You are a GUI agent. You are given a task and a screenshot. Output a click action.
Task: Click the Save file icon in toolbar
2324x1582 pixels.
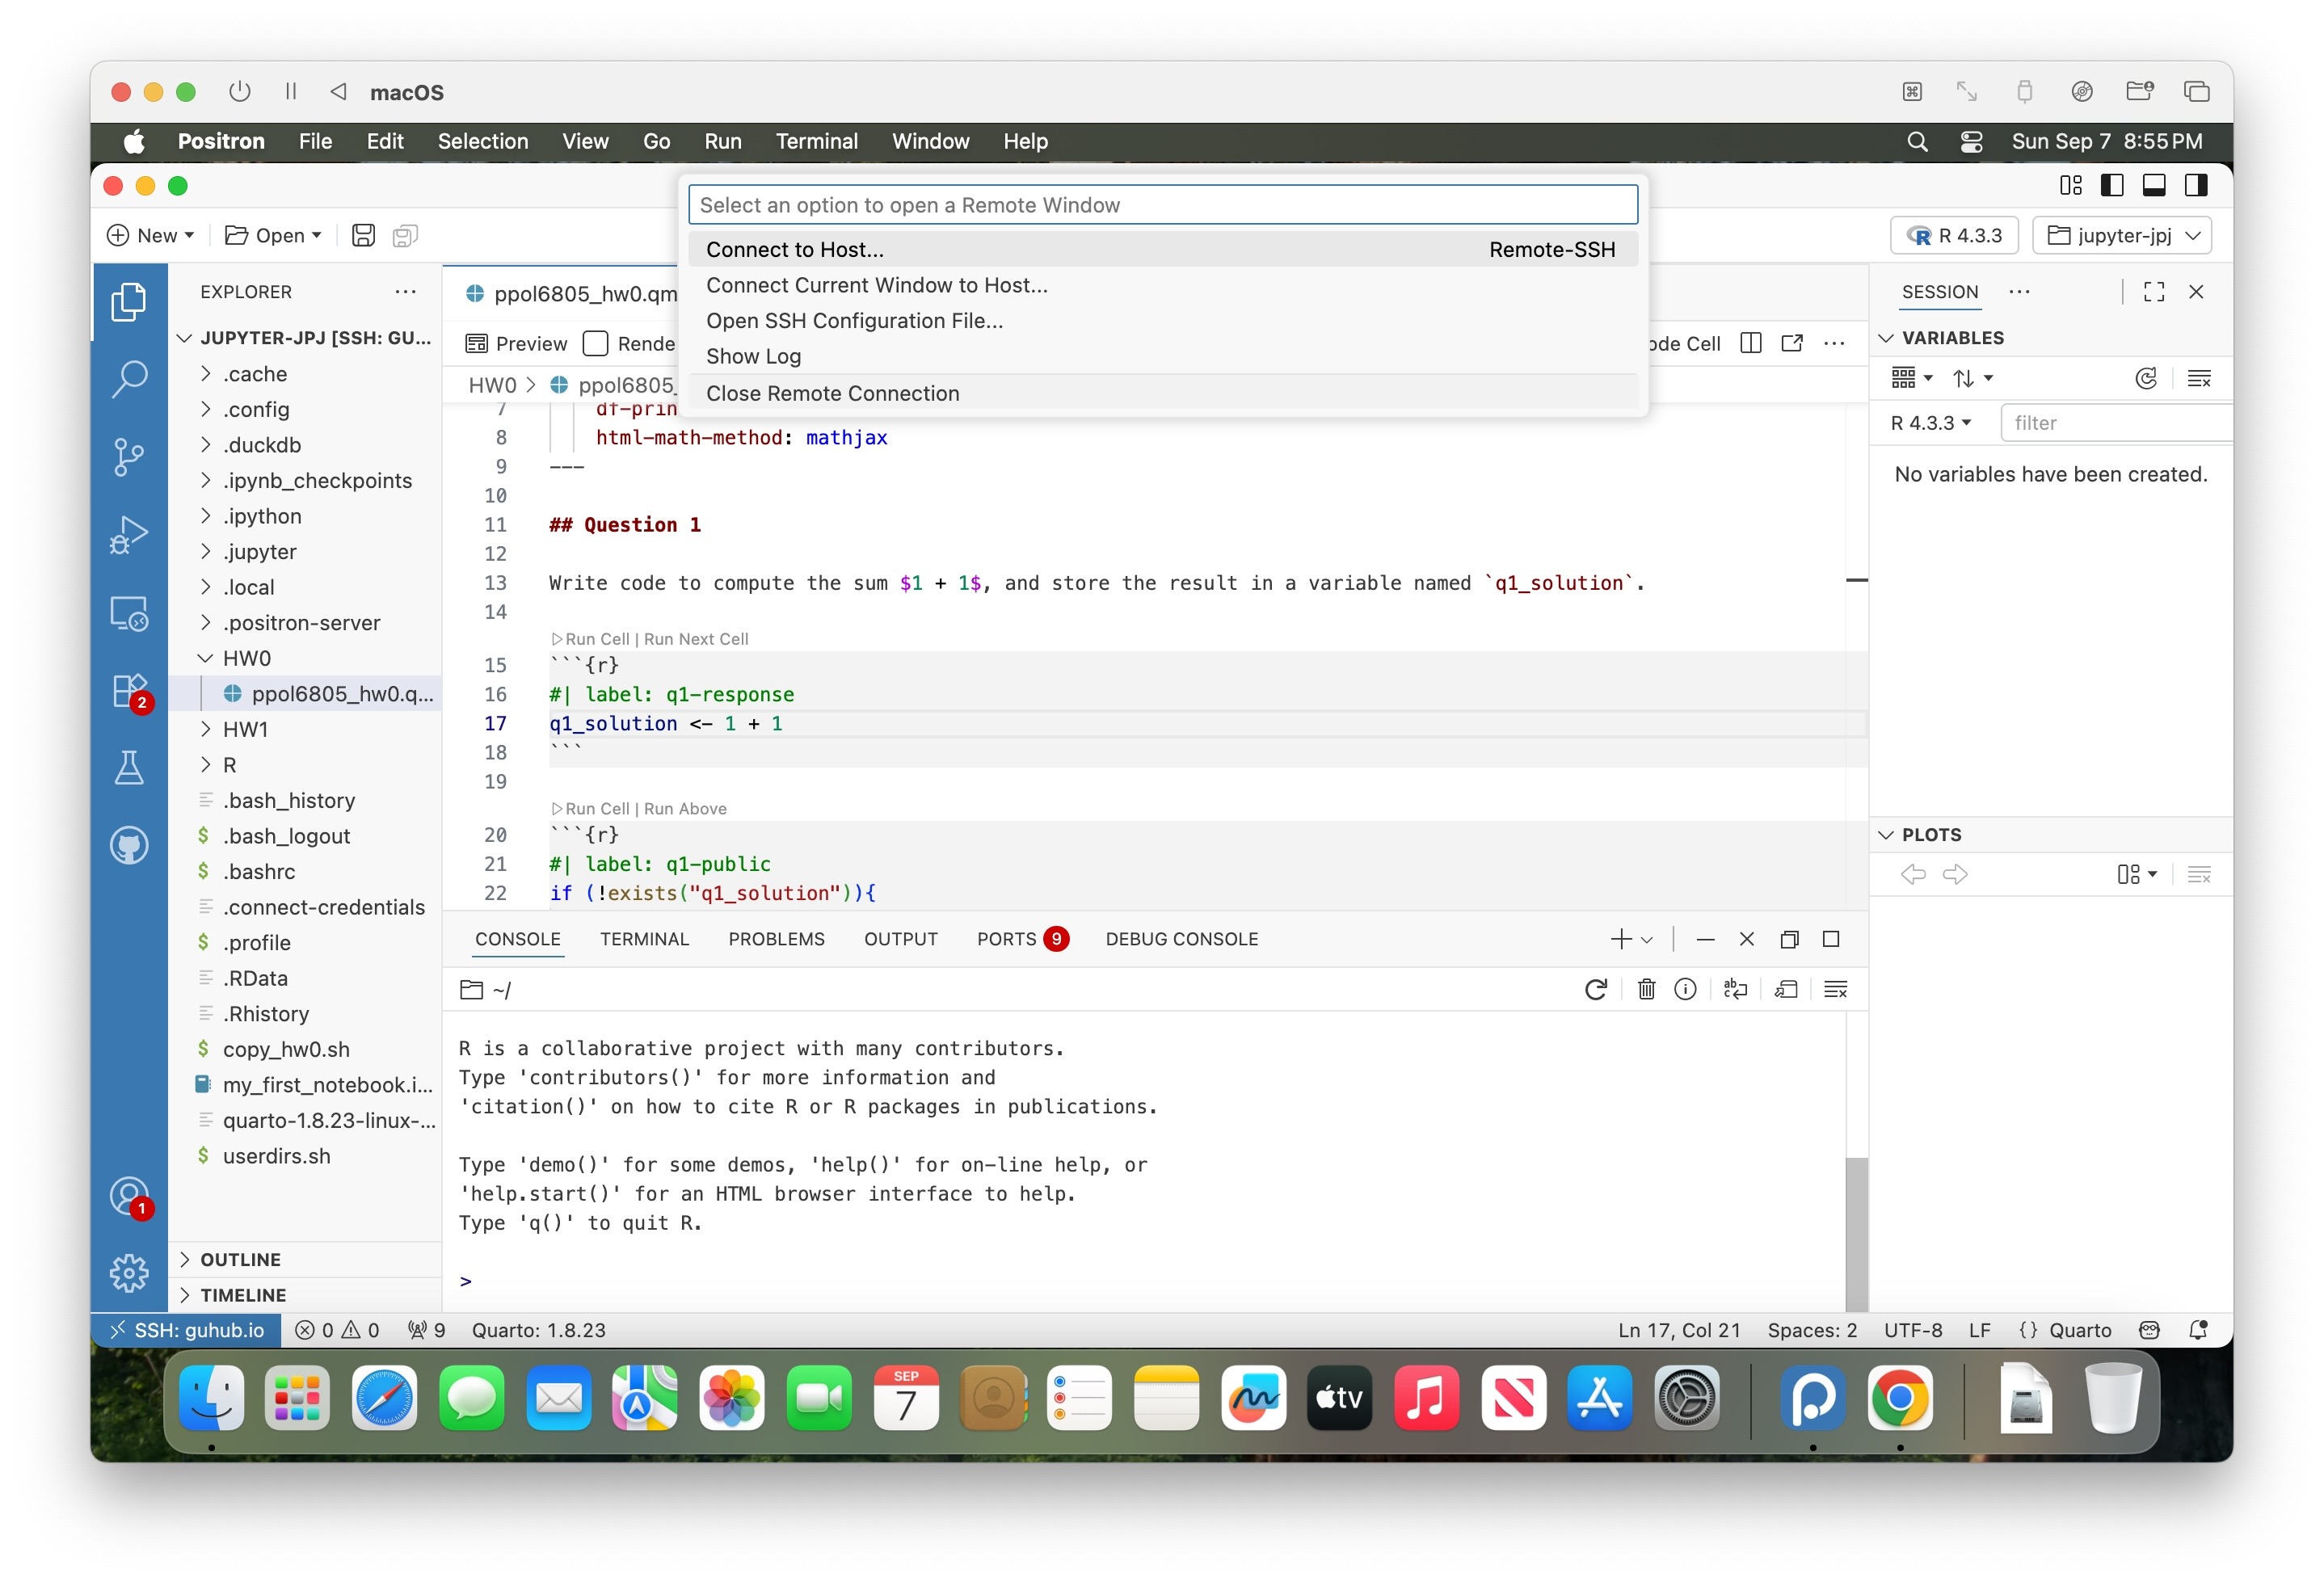click(363, 235)
